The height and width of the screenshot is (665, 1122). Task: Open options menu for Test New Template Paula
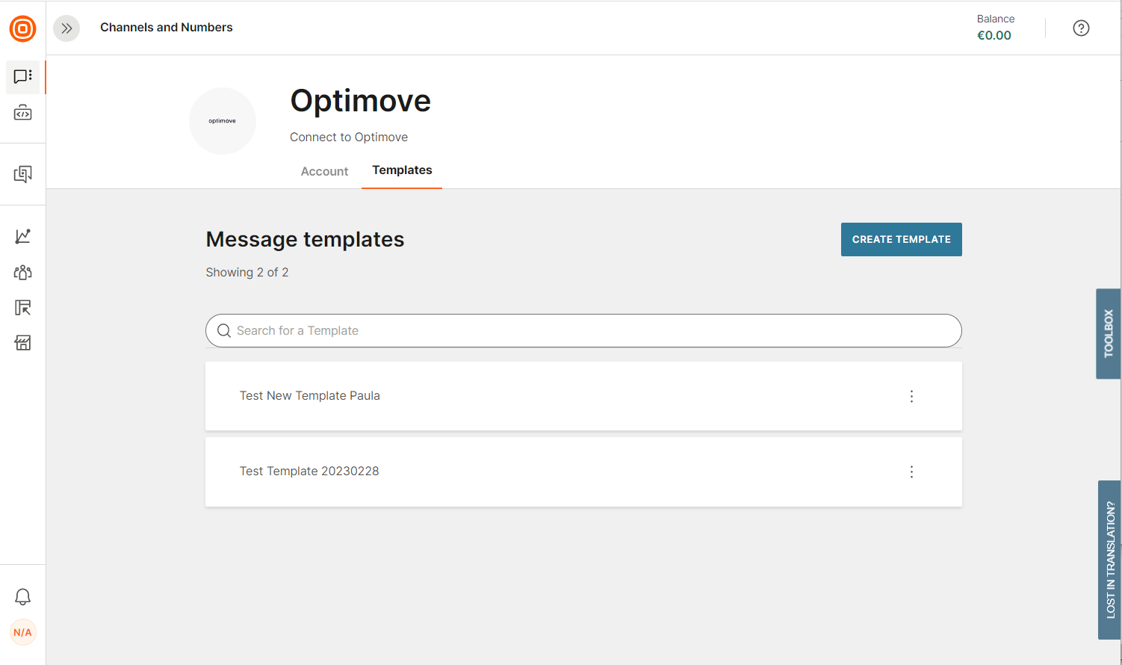[x=911, y=396]
